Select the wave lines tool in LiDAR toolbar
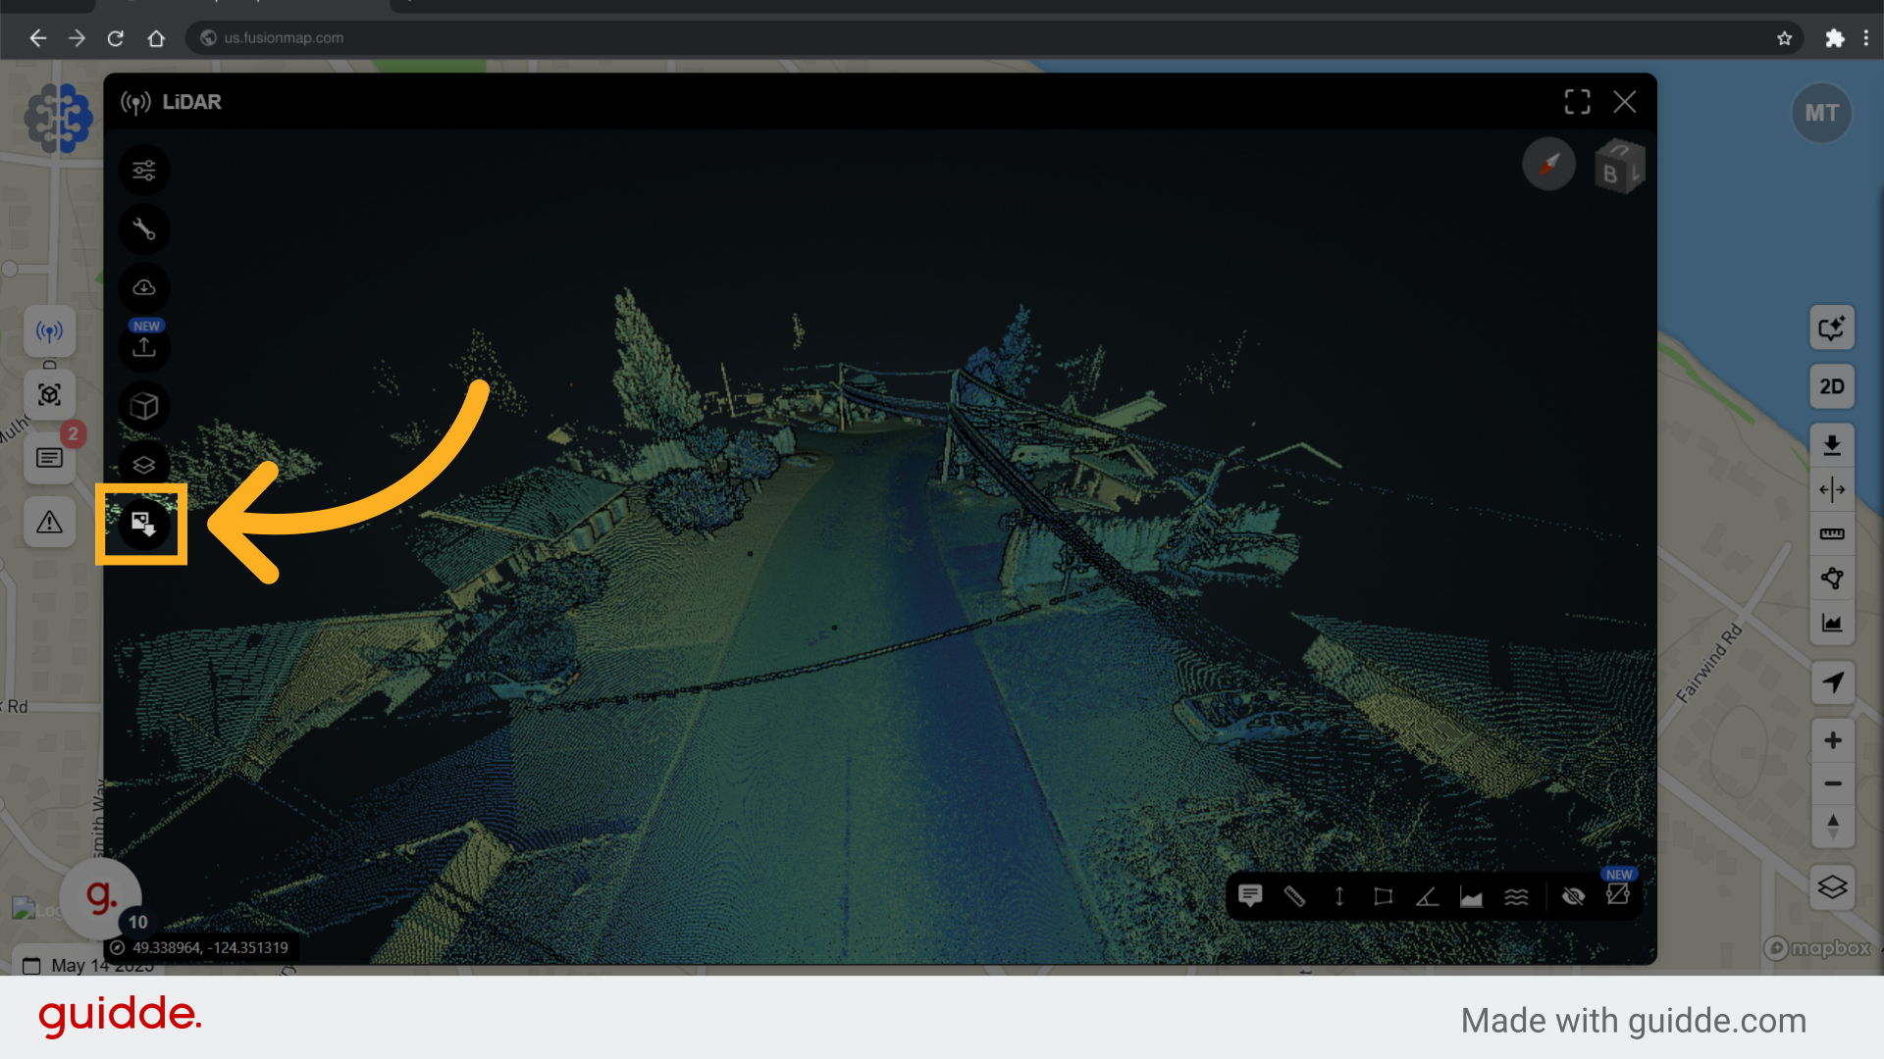The width and height of the screenshot is (1884, 1059). [1516, 896]
